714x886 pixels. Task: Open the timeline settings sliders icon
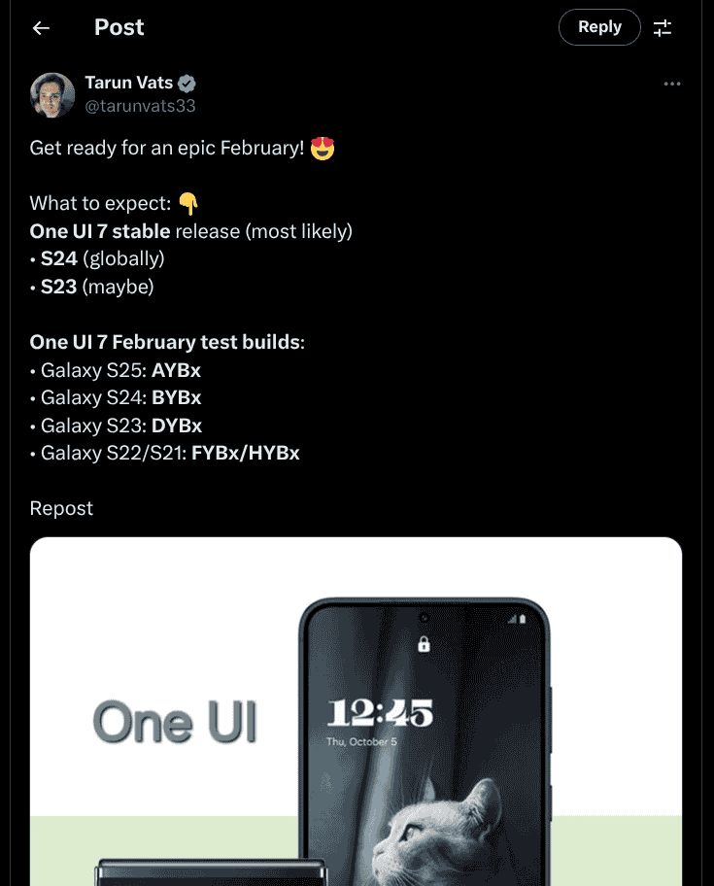tap(663, 27)
